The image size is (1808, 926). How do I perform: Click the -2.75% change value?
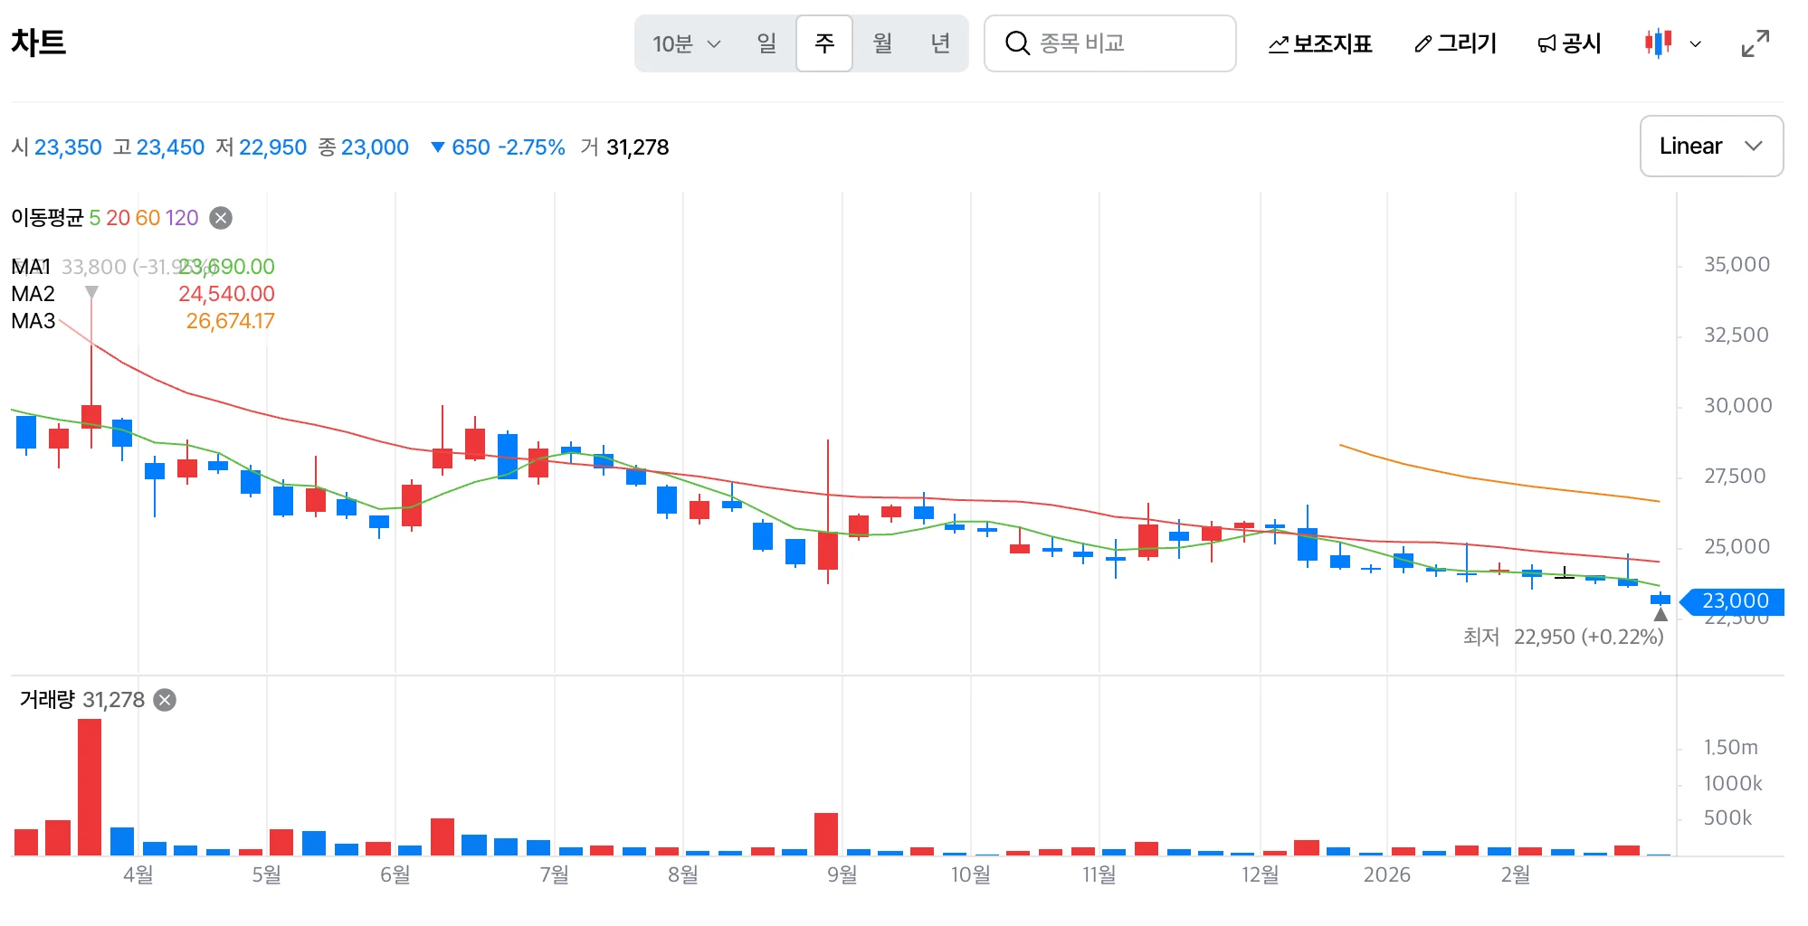click(531, 147)
